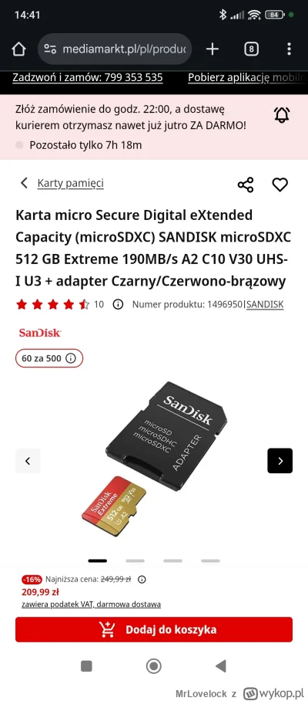Tap the notification bell icon
The width and height of the screenshot is (308, 701).
(x=282, y=115)
